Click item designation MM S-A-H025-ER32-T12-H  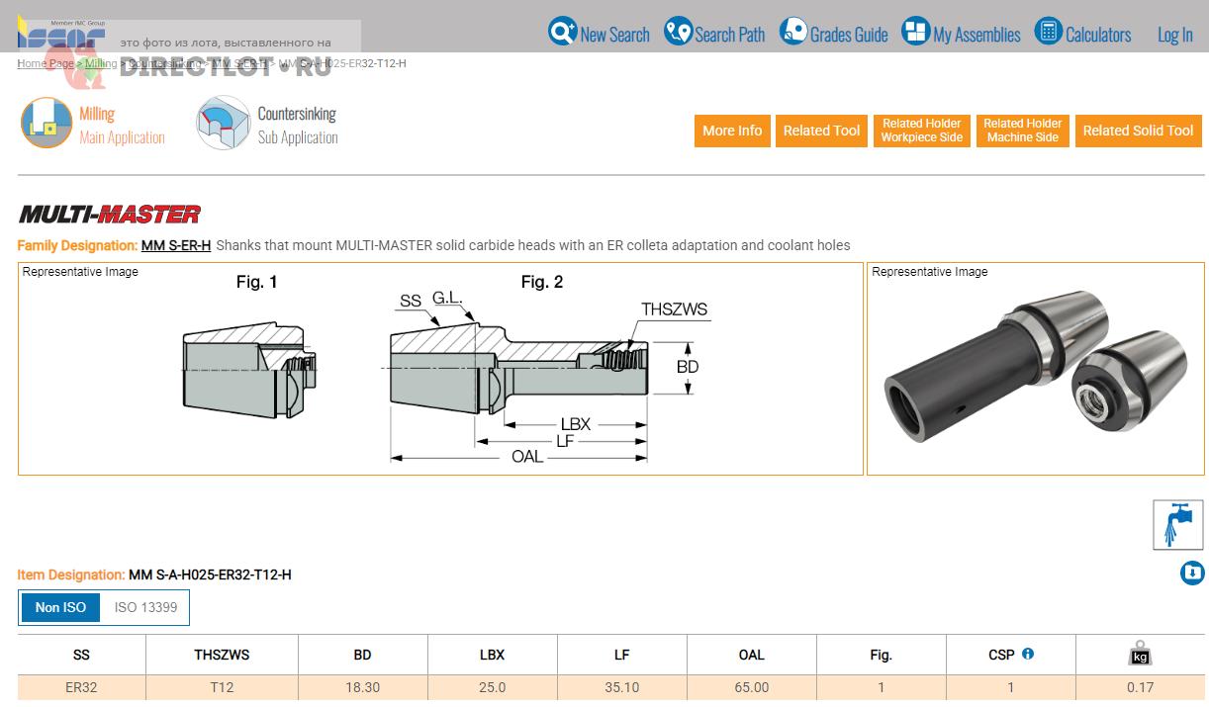[210, 574]
